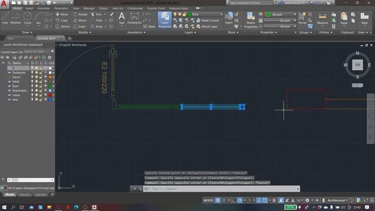
Task: Click the layer list horizontal scrollbar
Action: [30, 180]
